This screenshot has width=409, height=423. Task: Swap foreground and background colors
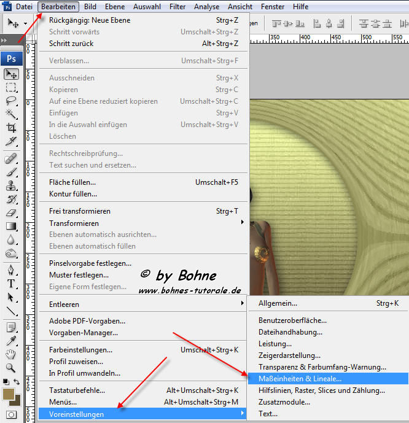18,381
